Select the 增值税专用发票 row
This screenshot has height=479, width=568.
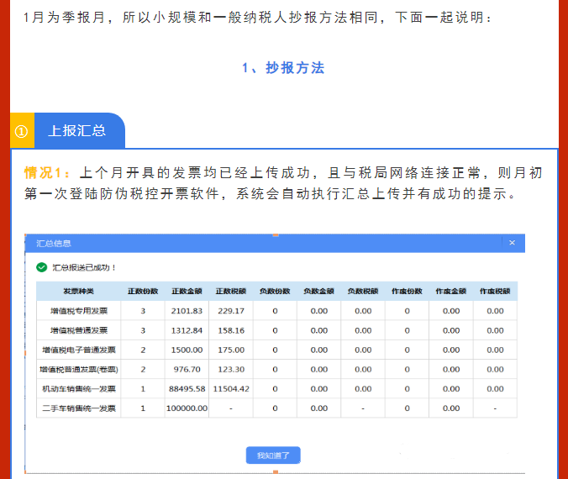click(x=78, y=311)
